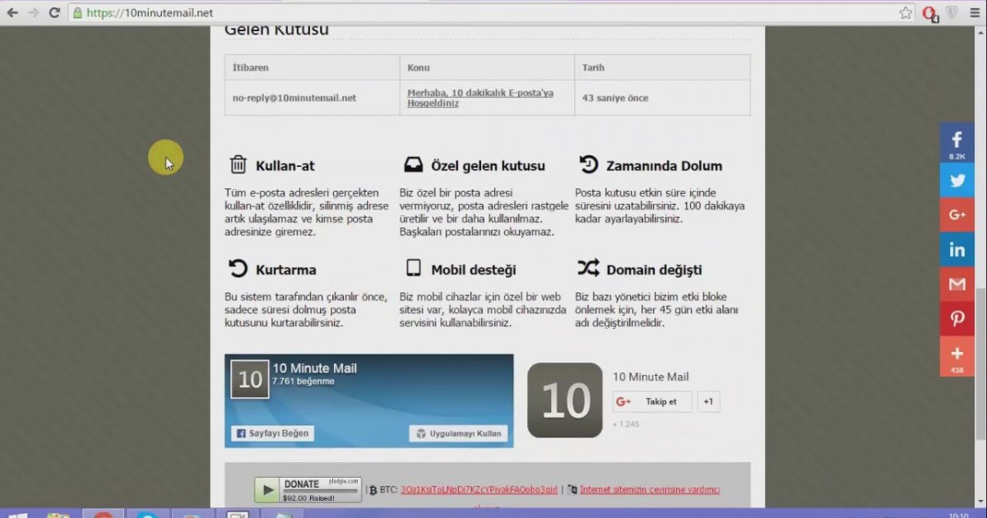
Task: Open the BTC wallet address link
Action: pos(479,490)
